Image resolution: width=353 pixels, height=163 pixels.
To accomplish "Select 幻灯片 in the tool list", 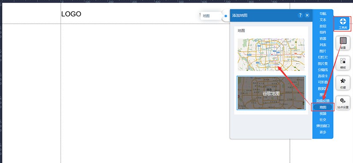I will point(323,57).
